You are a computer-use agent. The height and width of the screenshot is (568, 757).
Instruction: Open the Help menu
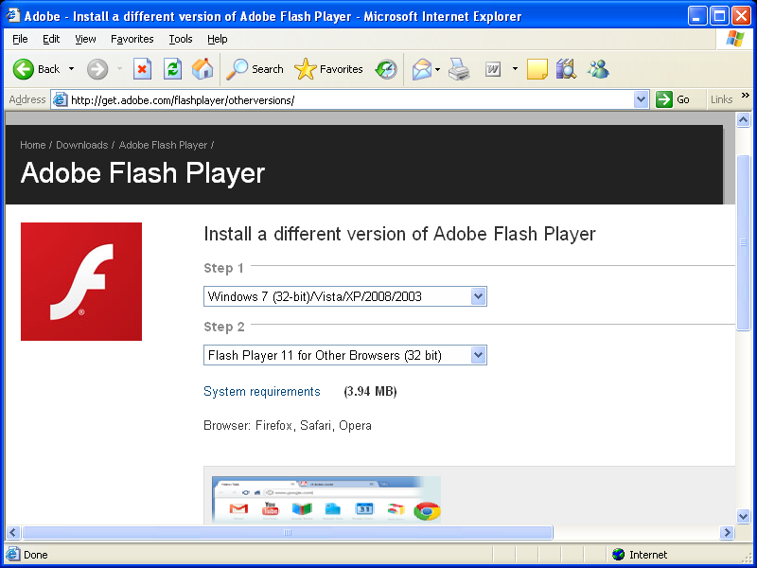[218, 39]
